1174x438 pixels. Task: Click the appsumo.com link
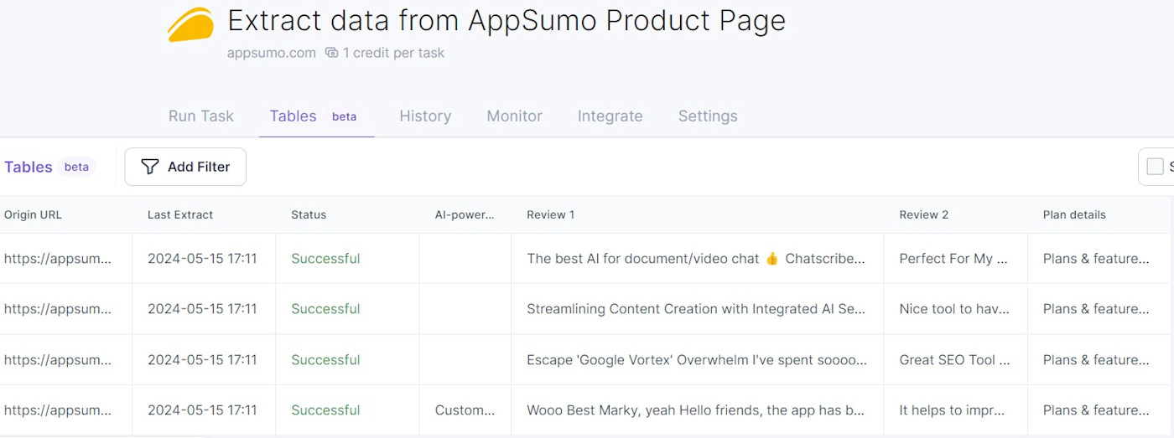tap(271, 53)
